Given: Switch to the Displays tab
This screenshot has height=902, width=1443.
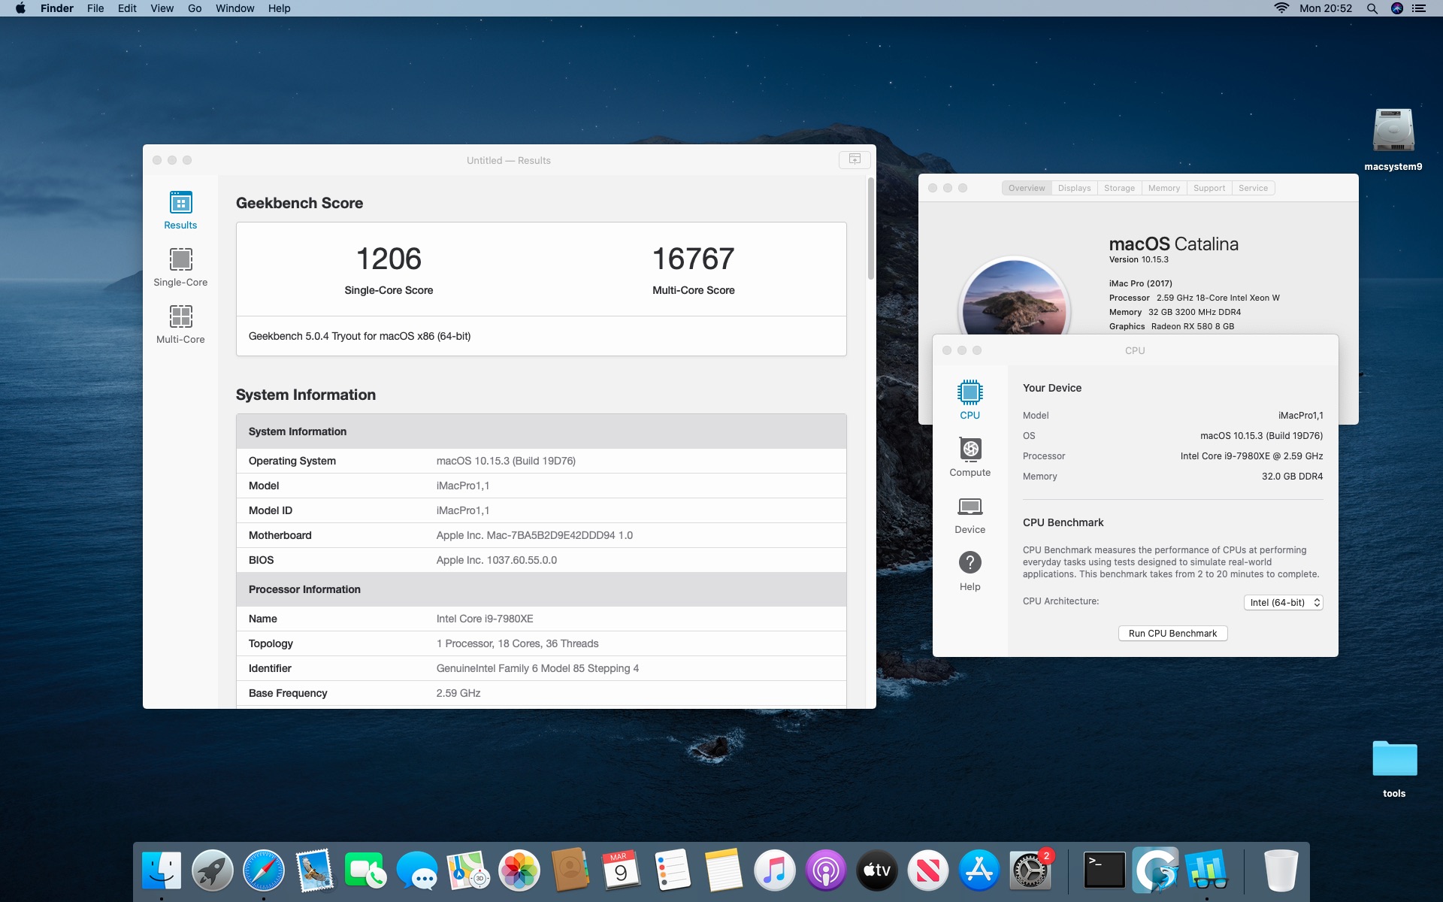Looking at the screenshot, I should (1074, 188).
